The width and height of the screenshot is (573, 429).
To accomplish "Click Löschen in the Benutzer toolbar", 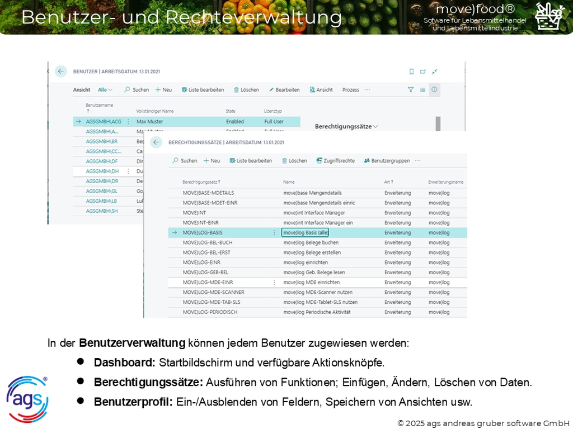I will (x=246, y=90).
